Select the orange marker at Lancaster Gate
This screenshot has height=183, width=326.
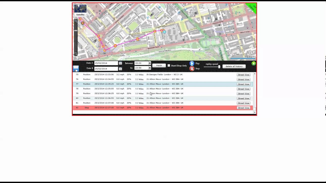[x=105, y=50]
